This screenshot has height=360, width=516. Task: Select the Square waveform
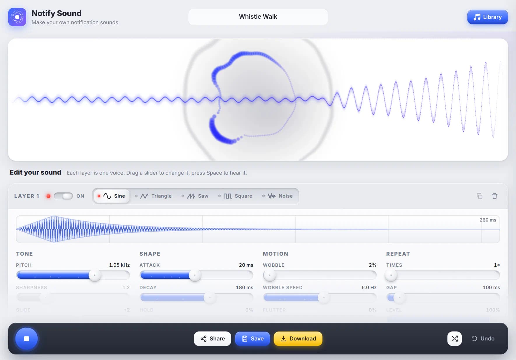235,196
